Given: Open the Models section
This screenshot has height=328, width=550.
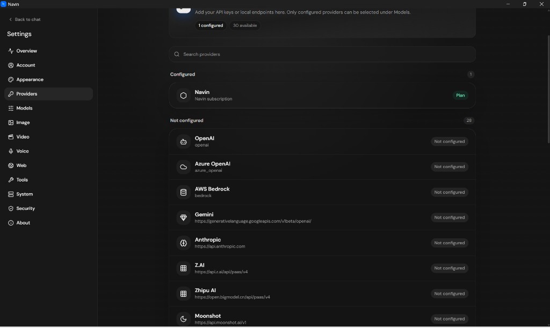Looking at the screenshot, I should point(49,108).
